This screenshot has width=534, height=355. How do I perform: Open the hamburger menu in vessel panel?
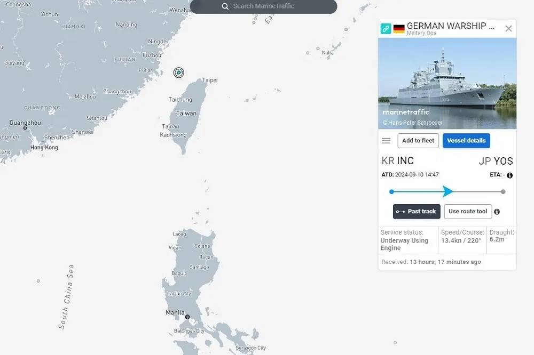click(386, 141)
